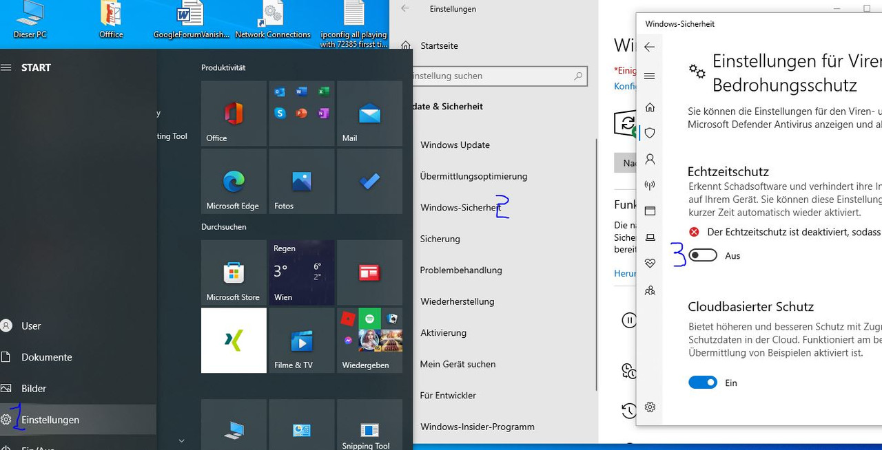Image resolution: width=882 pixels, height=450 pixels.
Task: Launch the Filme & TV tile
Action: coord(302,341)
